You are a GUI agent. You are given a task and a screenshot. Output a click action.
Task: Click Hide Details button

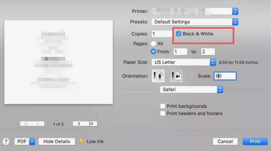[x=57, y=141]
